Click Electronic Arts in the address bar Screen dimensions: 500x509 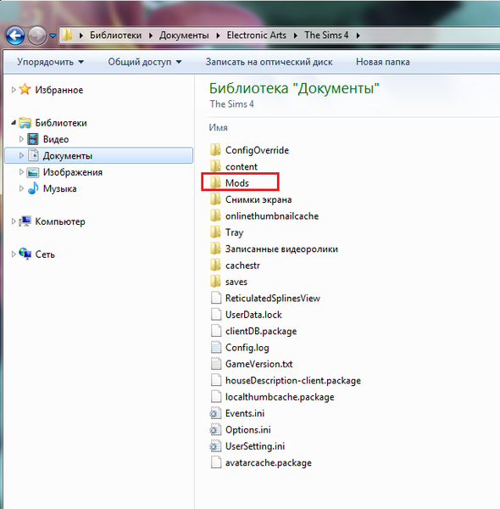[x=256, y=35]
